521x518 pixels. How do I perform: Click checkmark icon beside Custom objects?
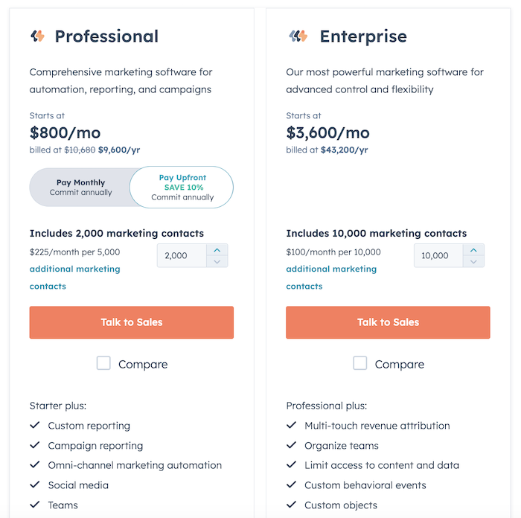coord(291,505)
